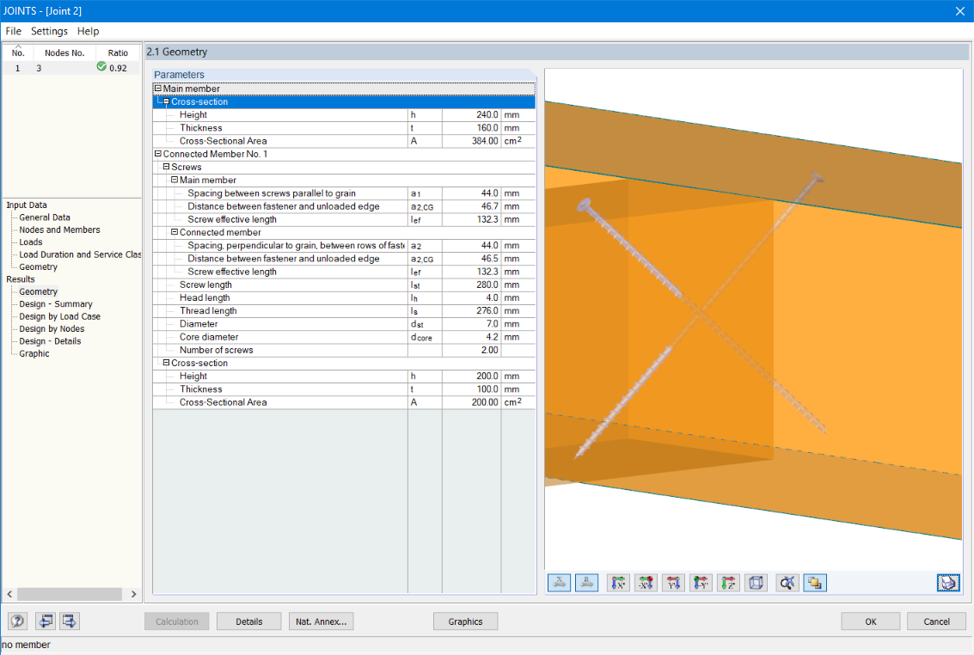Click the zoom magnifier icon in graphic toolbar
The height and width of the screenshot is (655, 974).
(x=787, y=583)
